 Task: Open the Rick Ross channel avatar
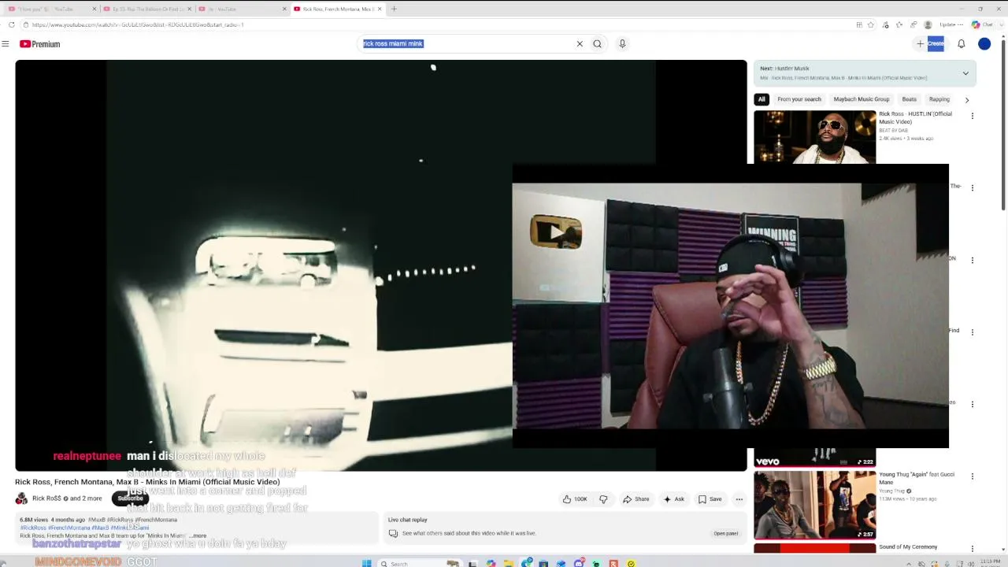pos(21,498)
